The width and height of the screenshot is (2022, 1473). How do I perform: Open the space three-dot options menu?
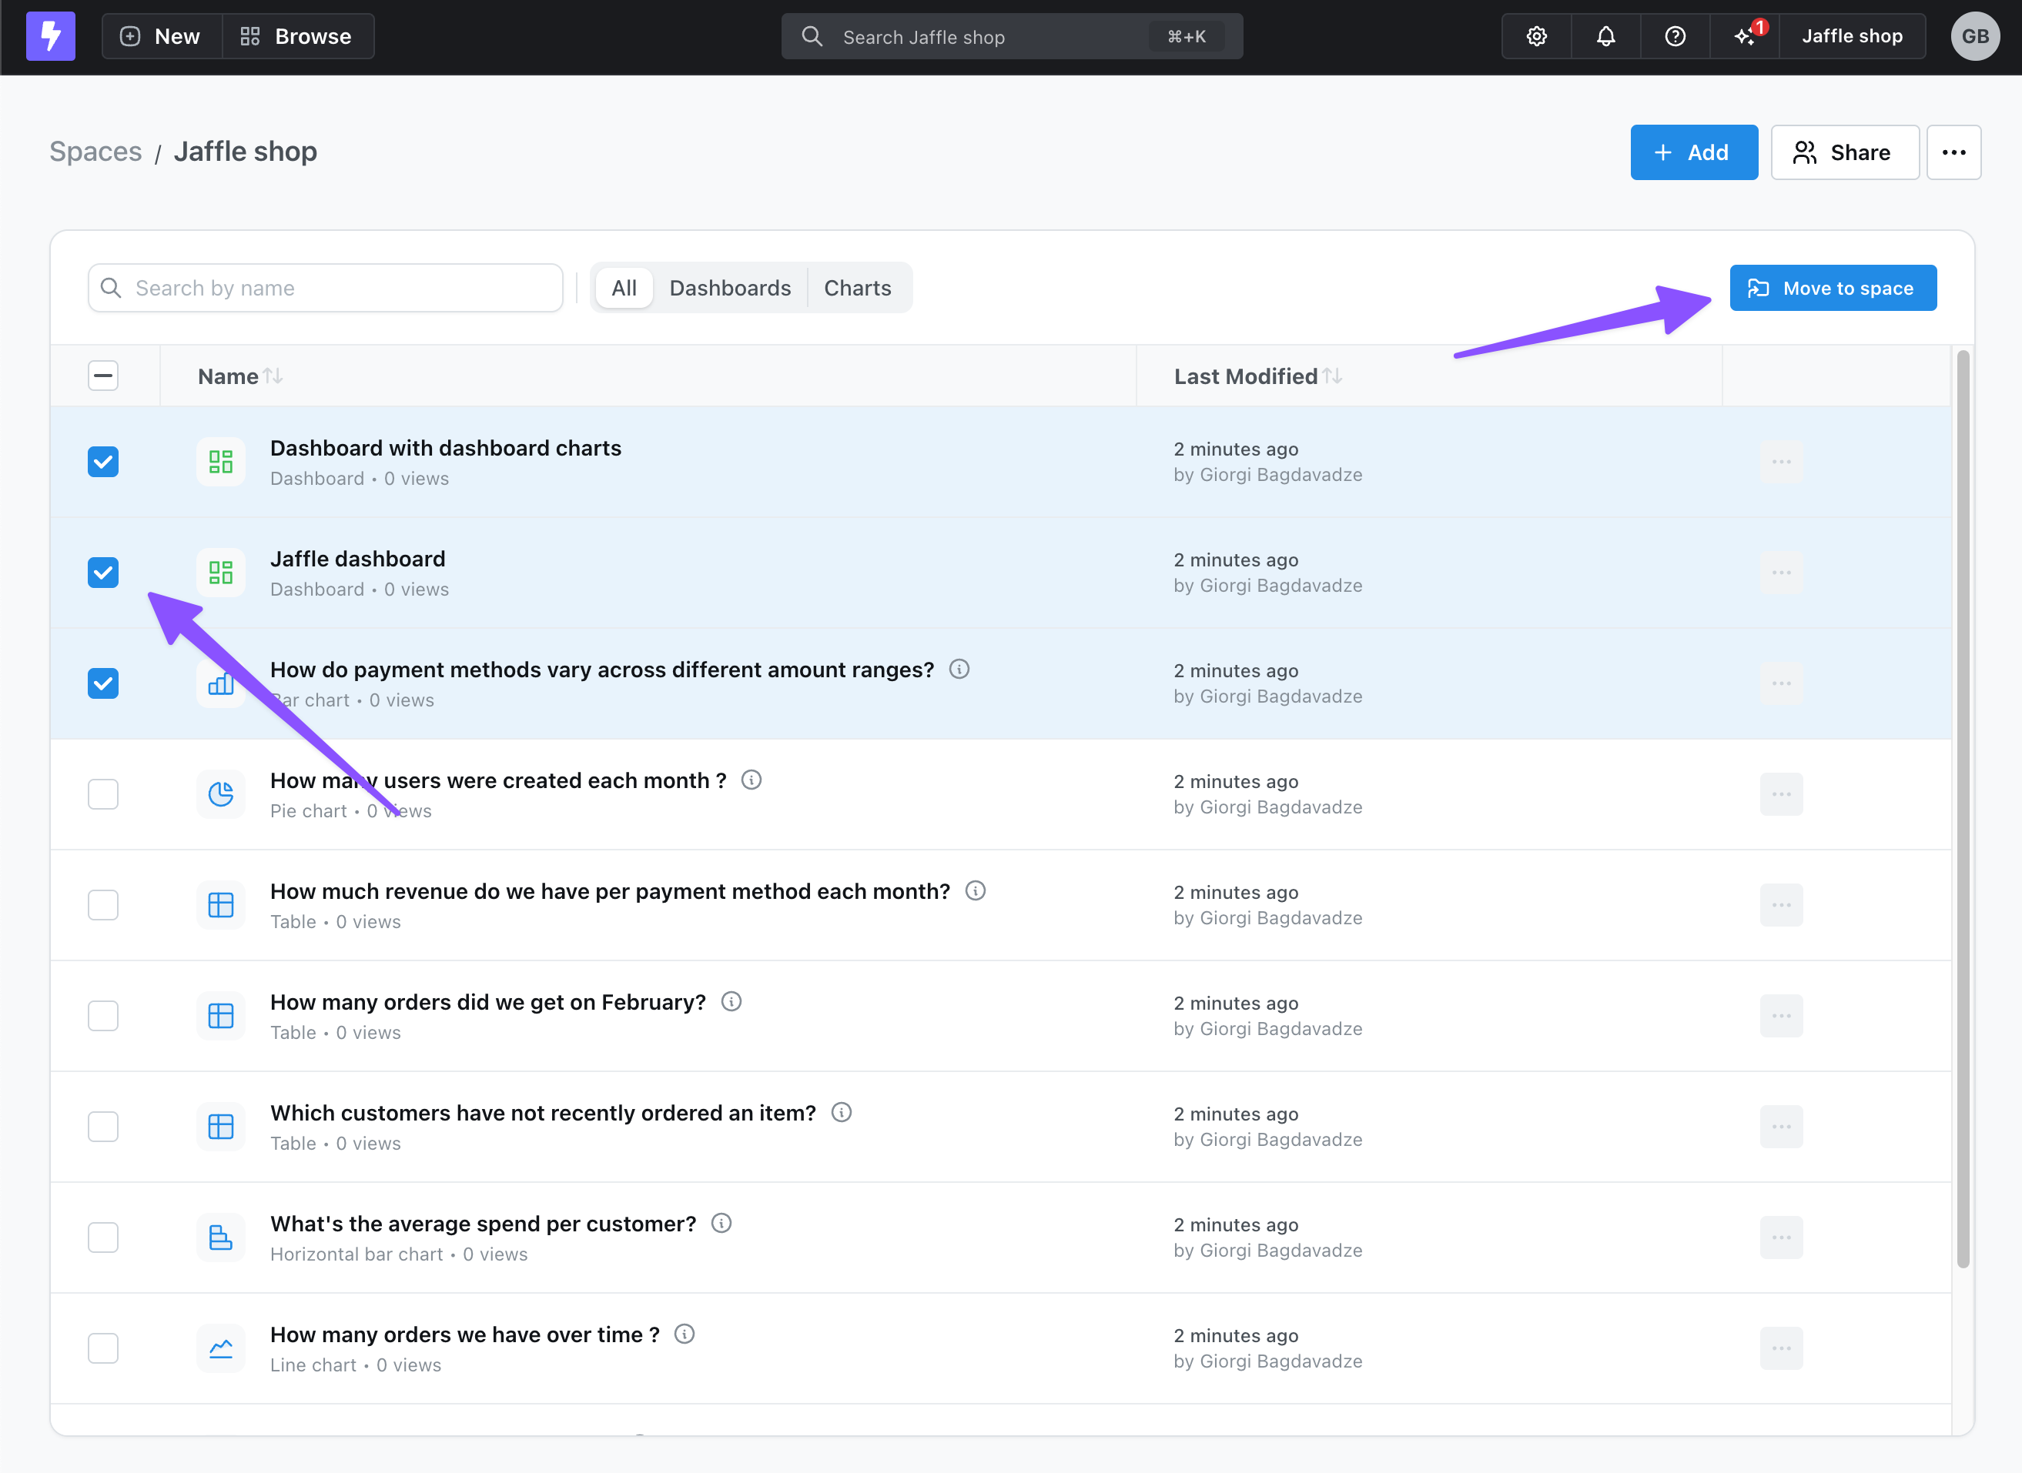coord(1953,152)
